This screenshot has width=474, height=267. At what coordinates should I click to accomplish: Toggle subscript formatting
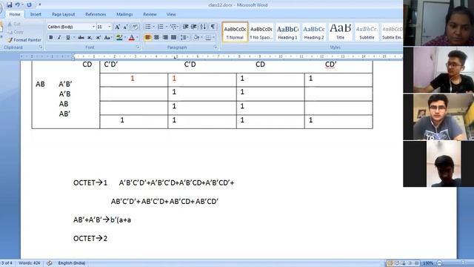(x=90, y=38)
